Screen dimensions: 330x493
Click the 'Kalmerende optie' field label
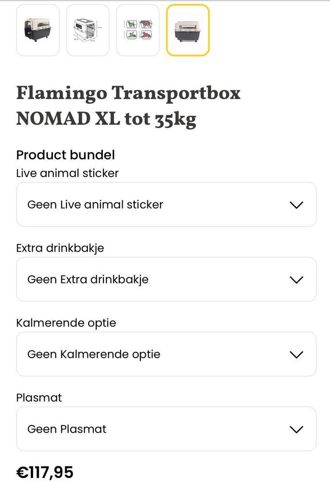pos(66,323)
